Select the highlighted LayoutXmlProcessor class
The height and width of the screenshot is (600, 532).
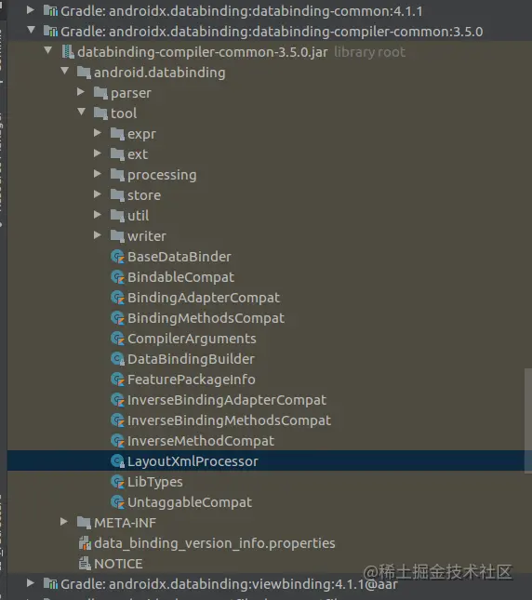coord(193,461)
